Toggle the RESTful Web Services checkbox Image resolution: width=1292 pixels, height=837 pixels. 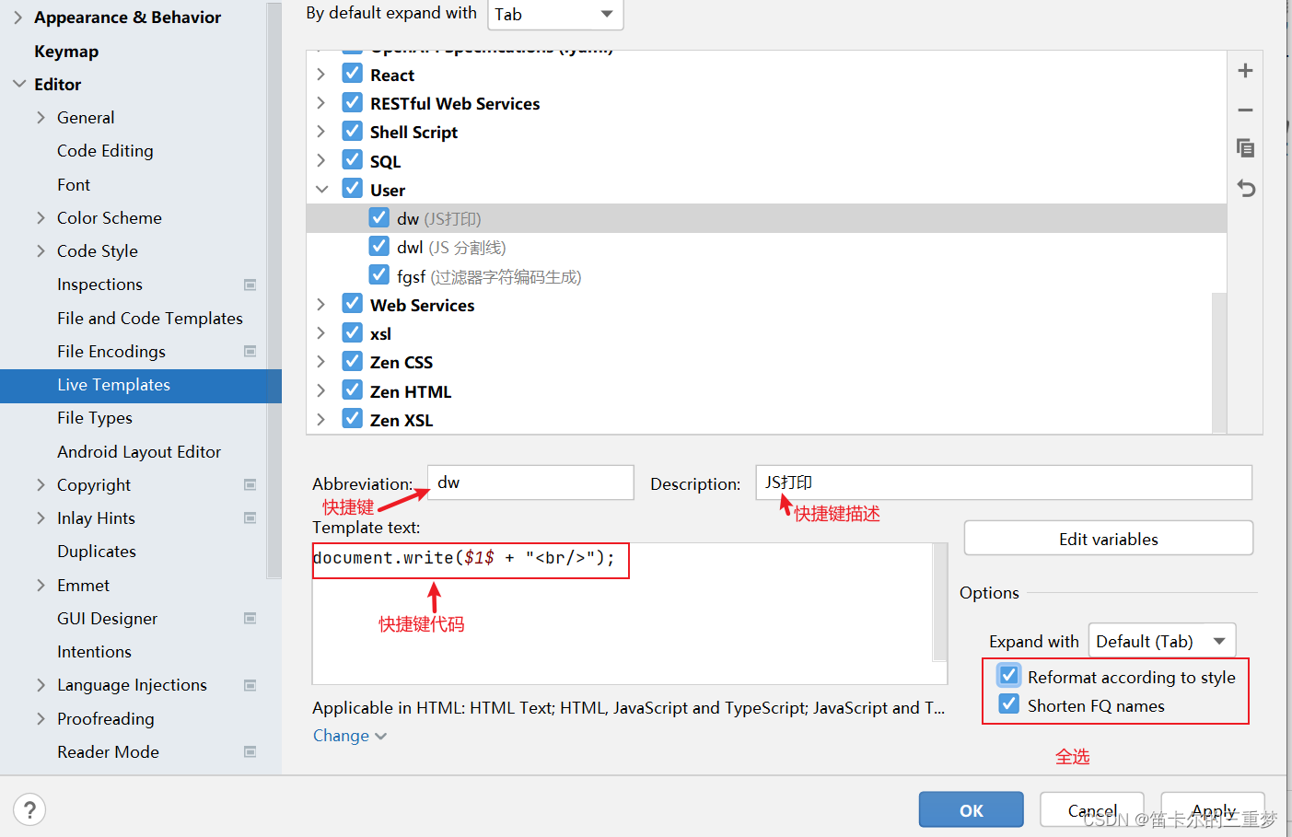tap(352, 102)
